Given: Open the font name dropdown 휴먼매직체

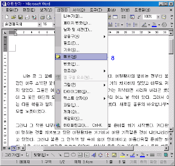Looking at the screenshot, I should click(x=39, y=24).
